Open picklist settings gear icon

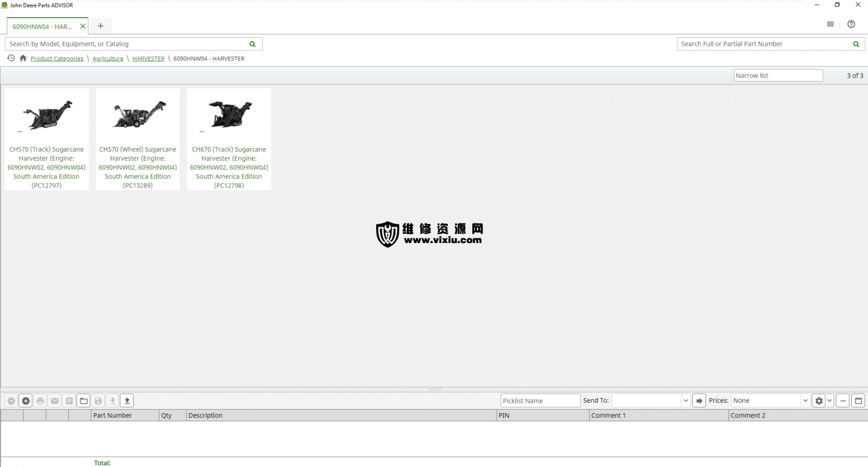[x=818, y=400]
